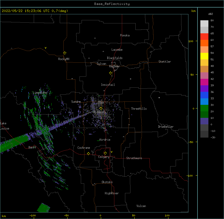The image size is (224, 219).
Task: Click the RockyMH label
Action: coord(64,59)
